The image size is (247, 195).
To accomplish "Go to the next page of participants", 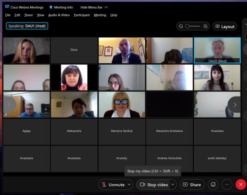I will pos(235,105).
